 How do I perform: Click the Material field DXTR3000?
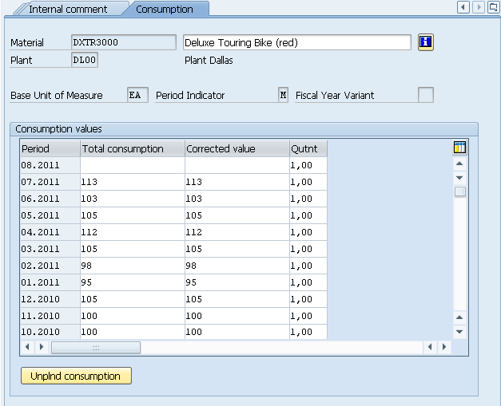pos(124,42)
